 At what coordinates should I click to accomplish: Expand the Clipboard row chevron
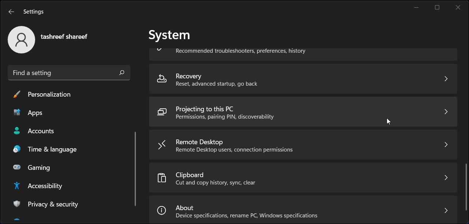[x=446, y=178]
